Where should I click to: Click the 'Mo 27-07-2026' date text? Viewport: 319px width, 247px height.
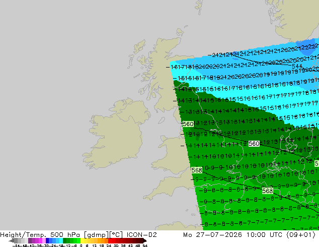click(x=212, y=235)
